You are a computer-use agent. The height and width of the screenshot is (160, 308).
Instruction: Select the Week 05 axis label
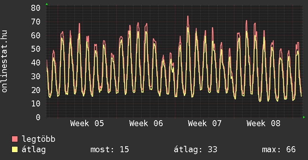click(x=87, y=124)
